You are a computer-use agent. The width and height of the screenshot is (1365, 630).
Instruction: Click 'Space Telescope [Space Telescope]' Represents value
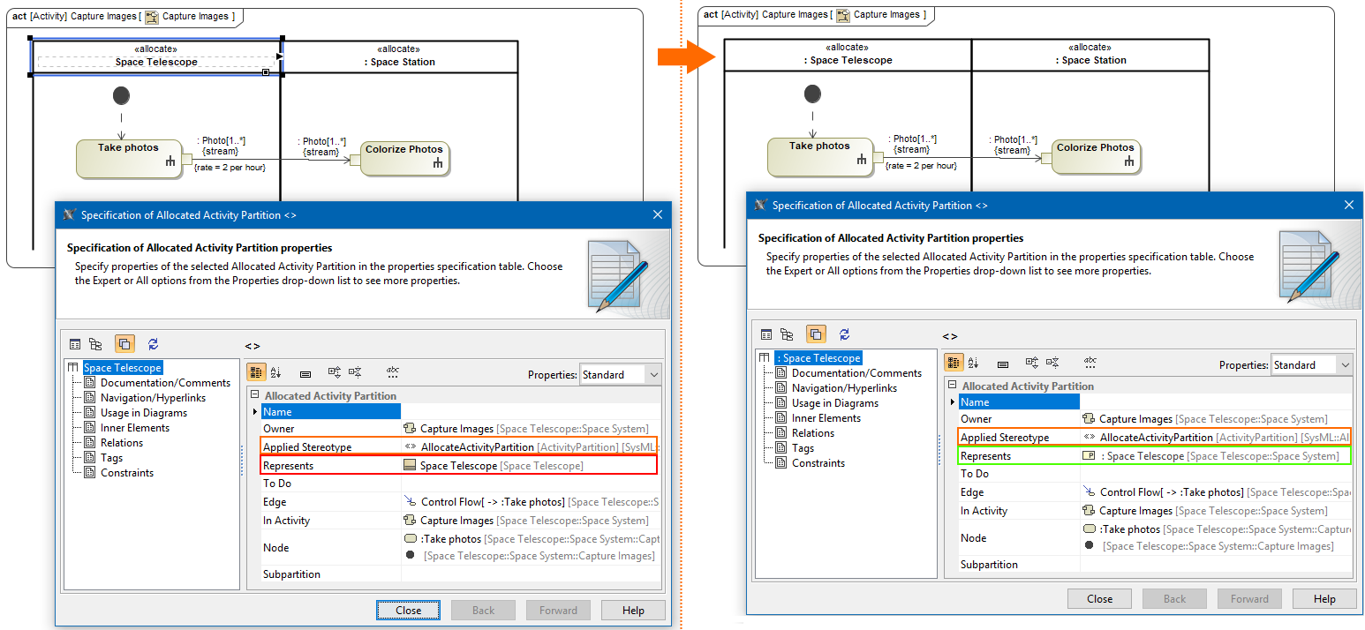[x=494, y=466]
